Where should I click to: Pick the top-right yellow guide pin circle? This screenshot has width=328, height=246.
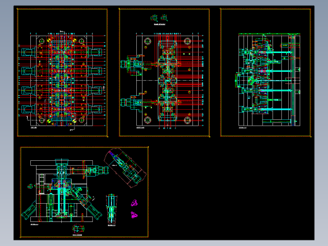pos(74,40)
